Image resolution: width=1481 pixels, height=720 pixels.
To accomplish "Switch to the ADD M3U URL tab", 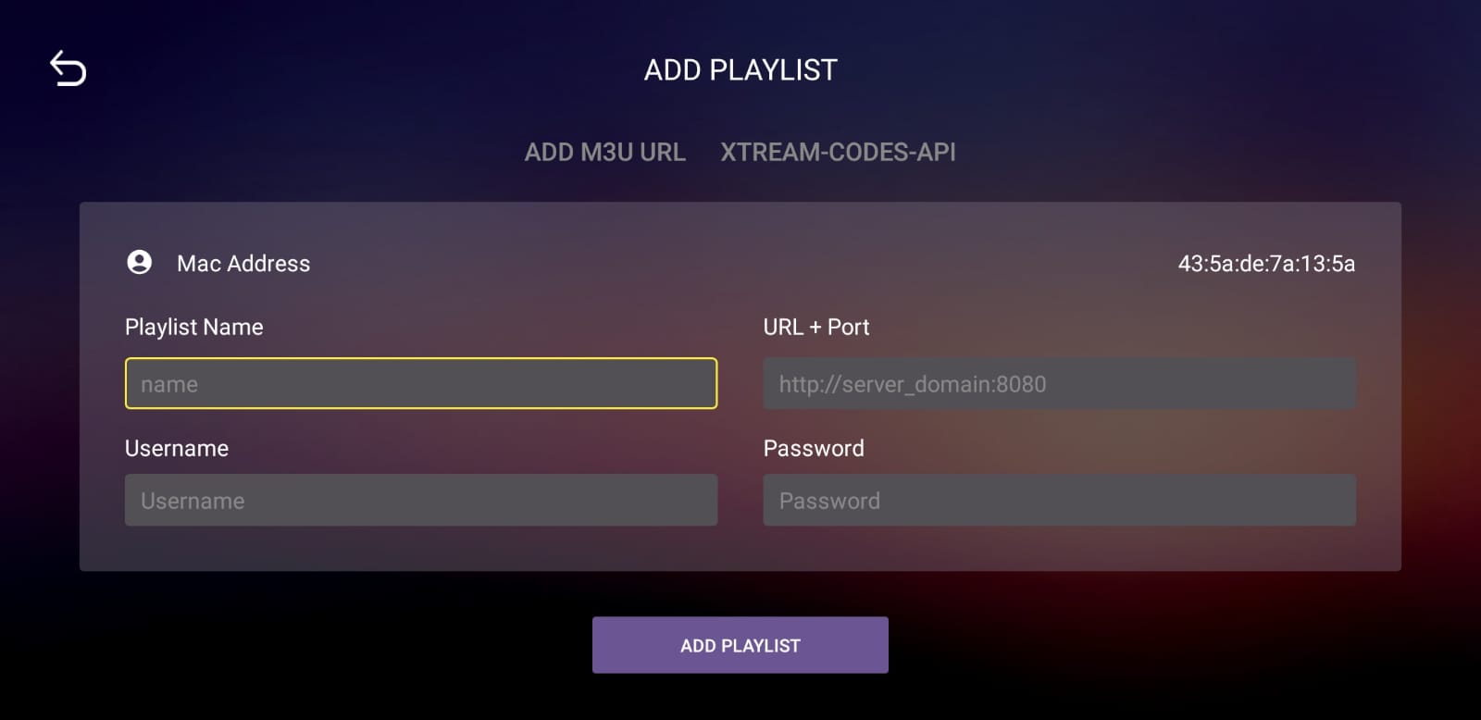I will 606,152.
